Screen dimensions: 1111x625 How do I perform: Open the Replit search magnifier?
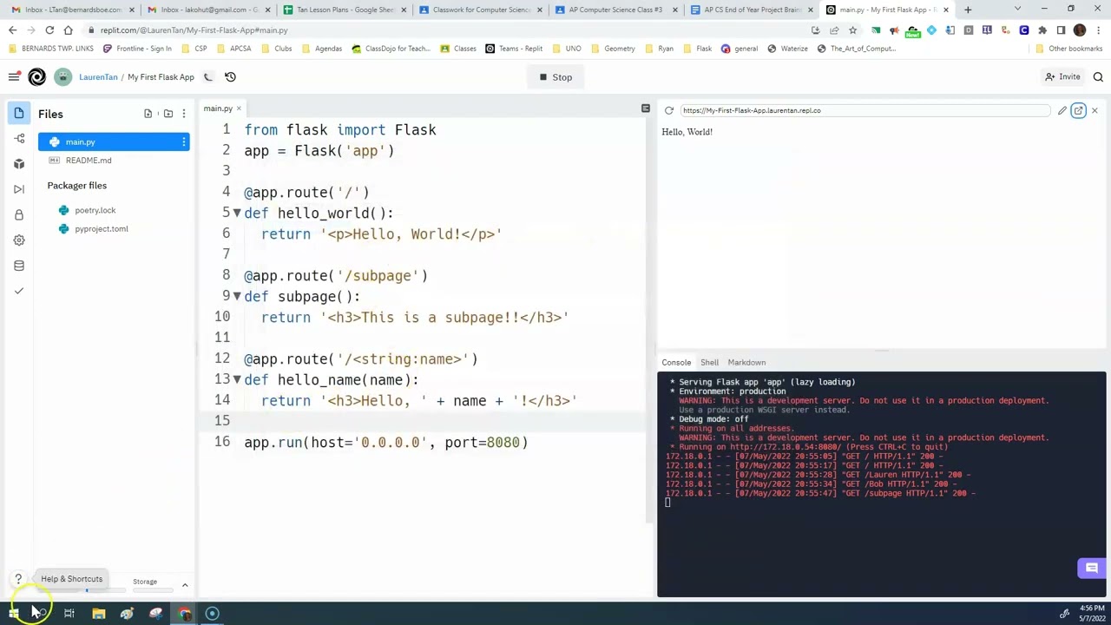coord(1098,77)
